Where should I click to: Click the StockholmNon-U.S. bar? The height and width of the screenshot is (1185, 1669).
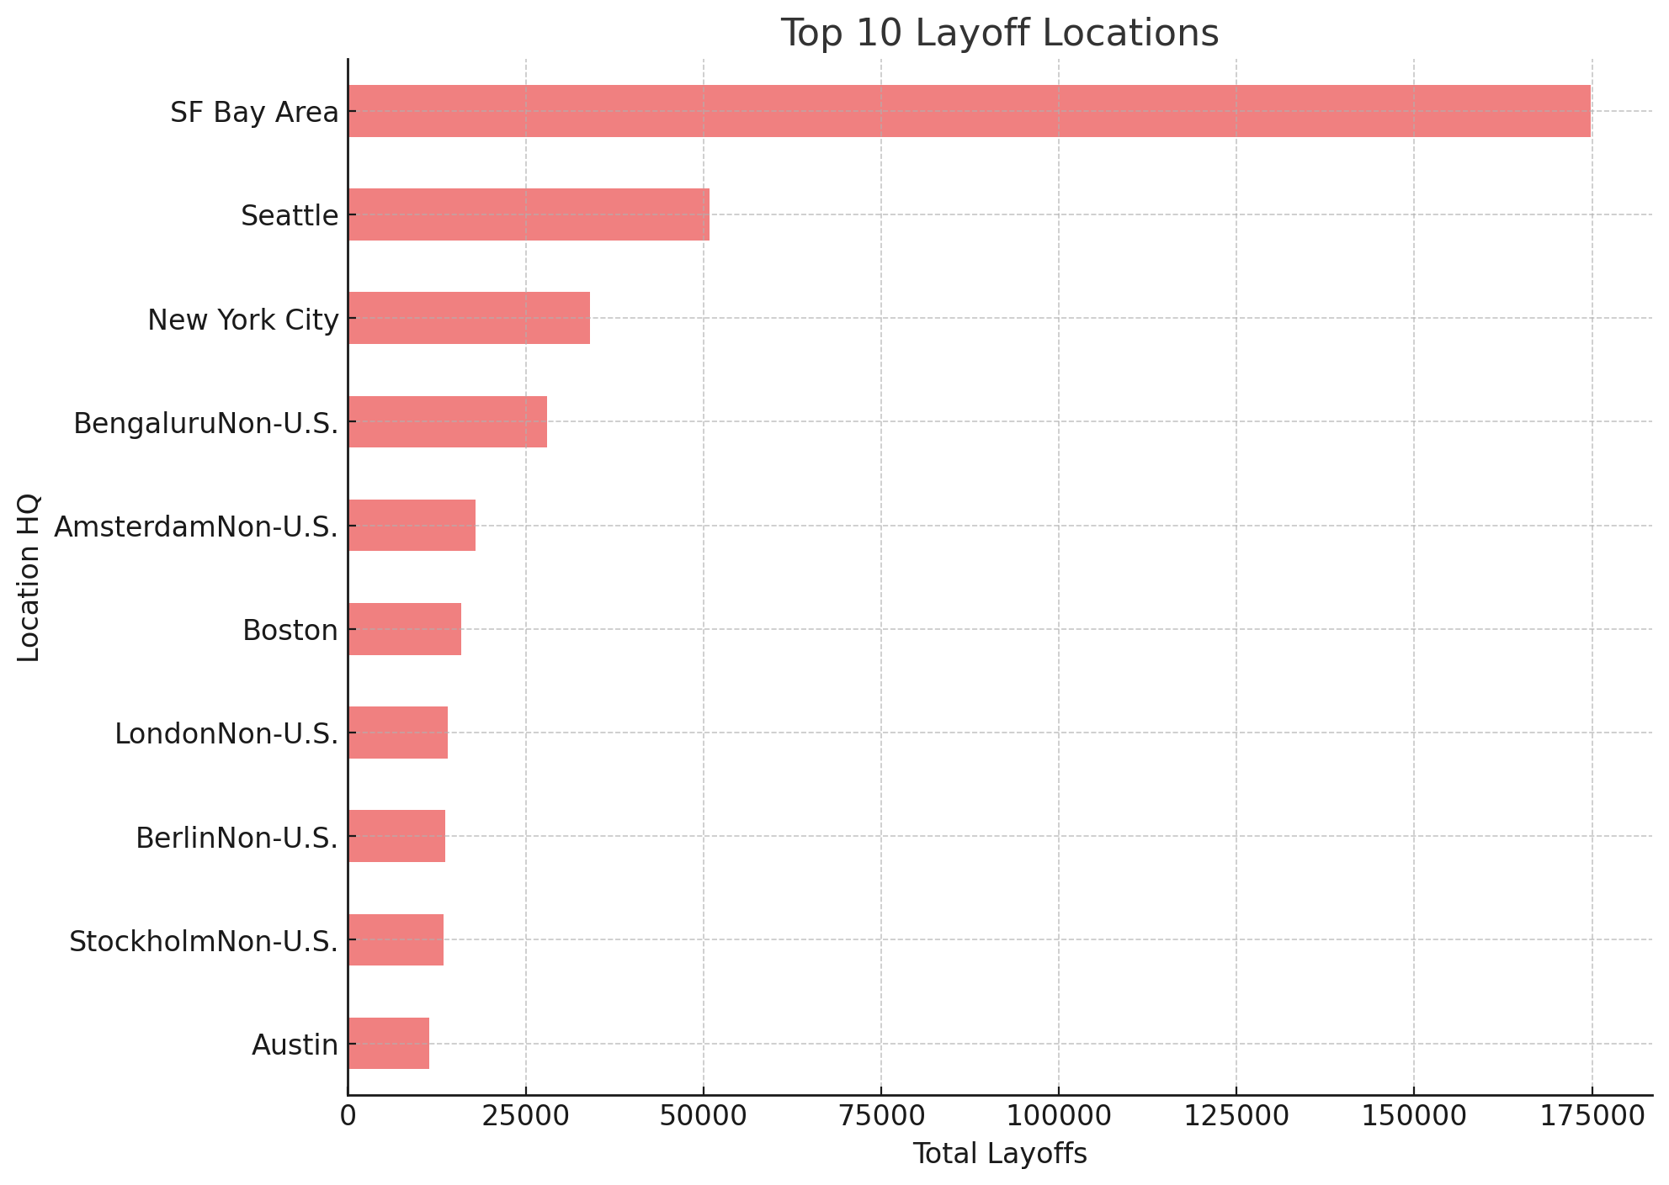pyautogui.click(x=396, y=939)
